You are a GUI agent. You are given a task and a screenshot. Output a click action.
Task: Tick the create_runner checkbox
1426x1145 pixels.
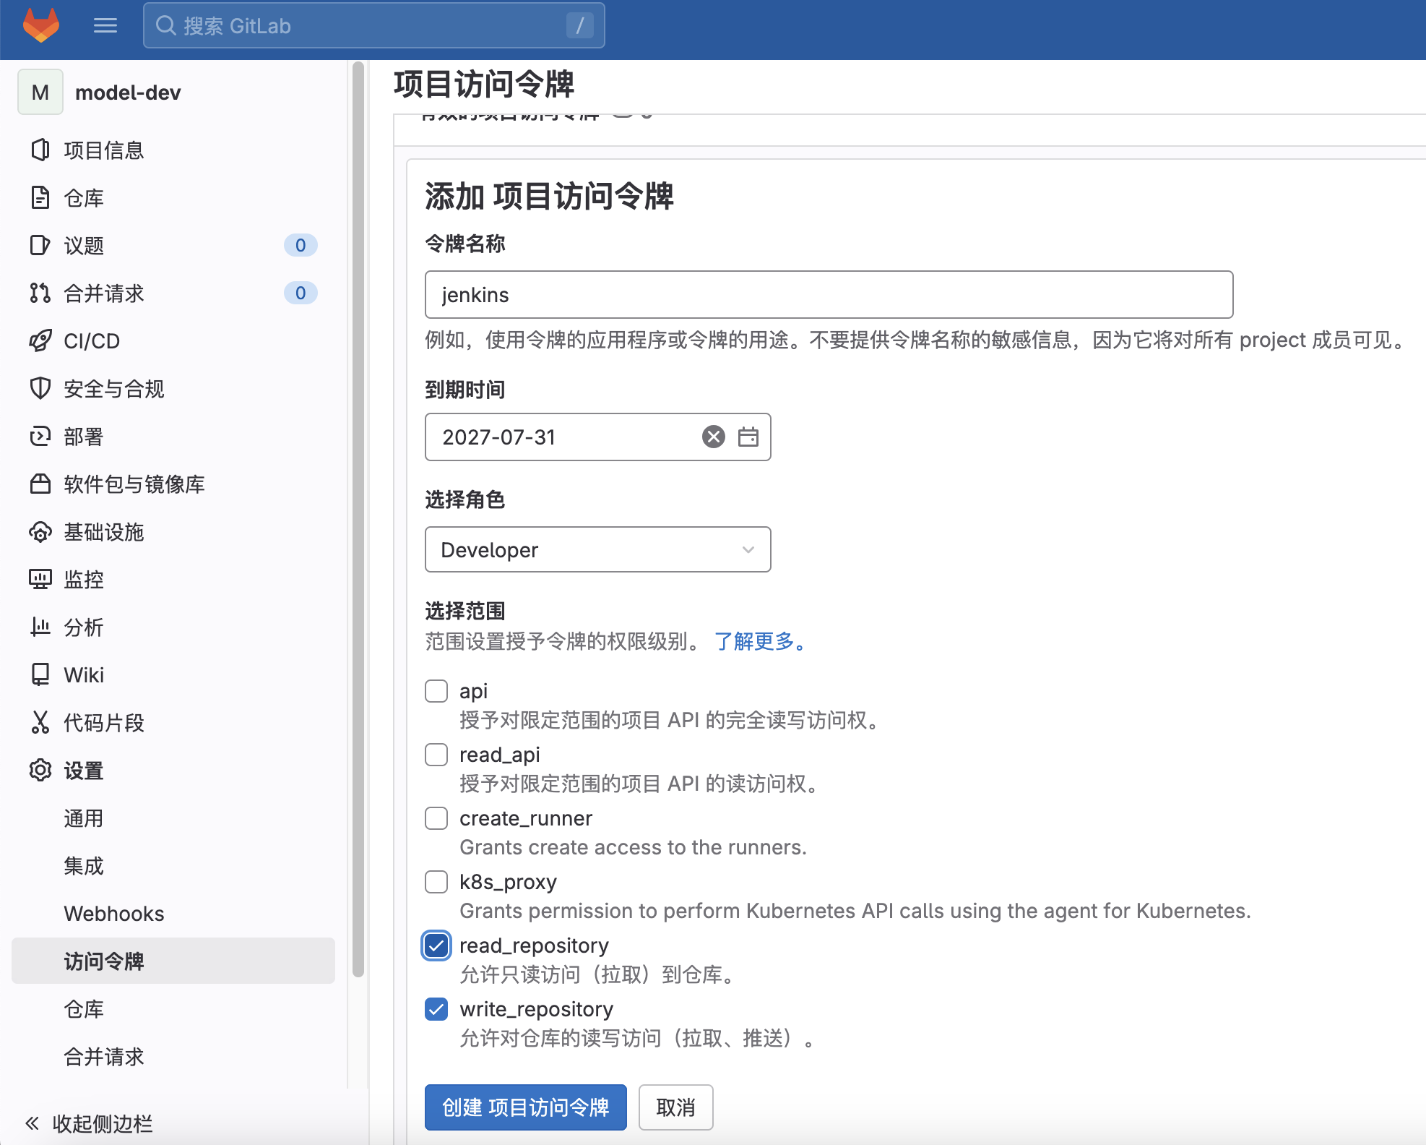click(x=436, y=818)
